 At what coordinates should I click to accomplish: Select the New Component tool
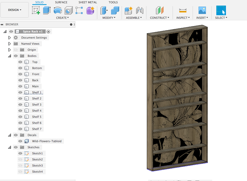tap(128, 10)
